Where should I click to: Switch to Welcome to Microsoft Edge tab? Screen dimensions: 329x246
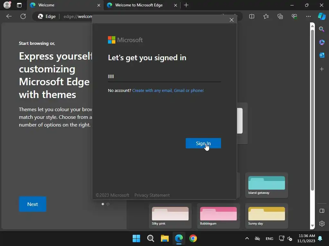click(x=142, y=5)
